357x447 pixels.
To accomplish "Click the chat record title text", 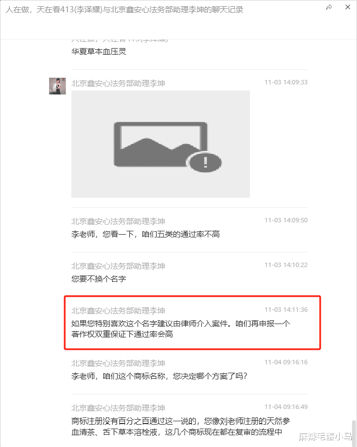I will (x=124, y=9).
